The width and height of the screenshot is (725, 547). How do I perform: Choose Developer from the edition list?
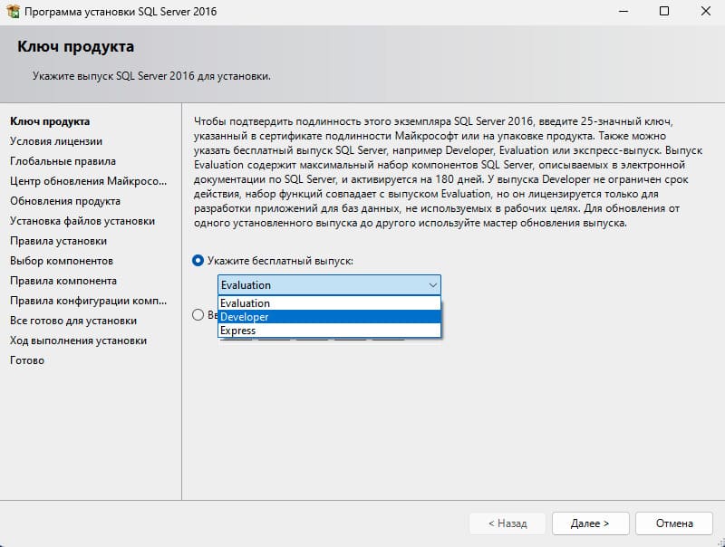click(x=329, y=317)
